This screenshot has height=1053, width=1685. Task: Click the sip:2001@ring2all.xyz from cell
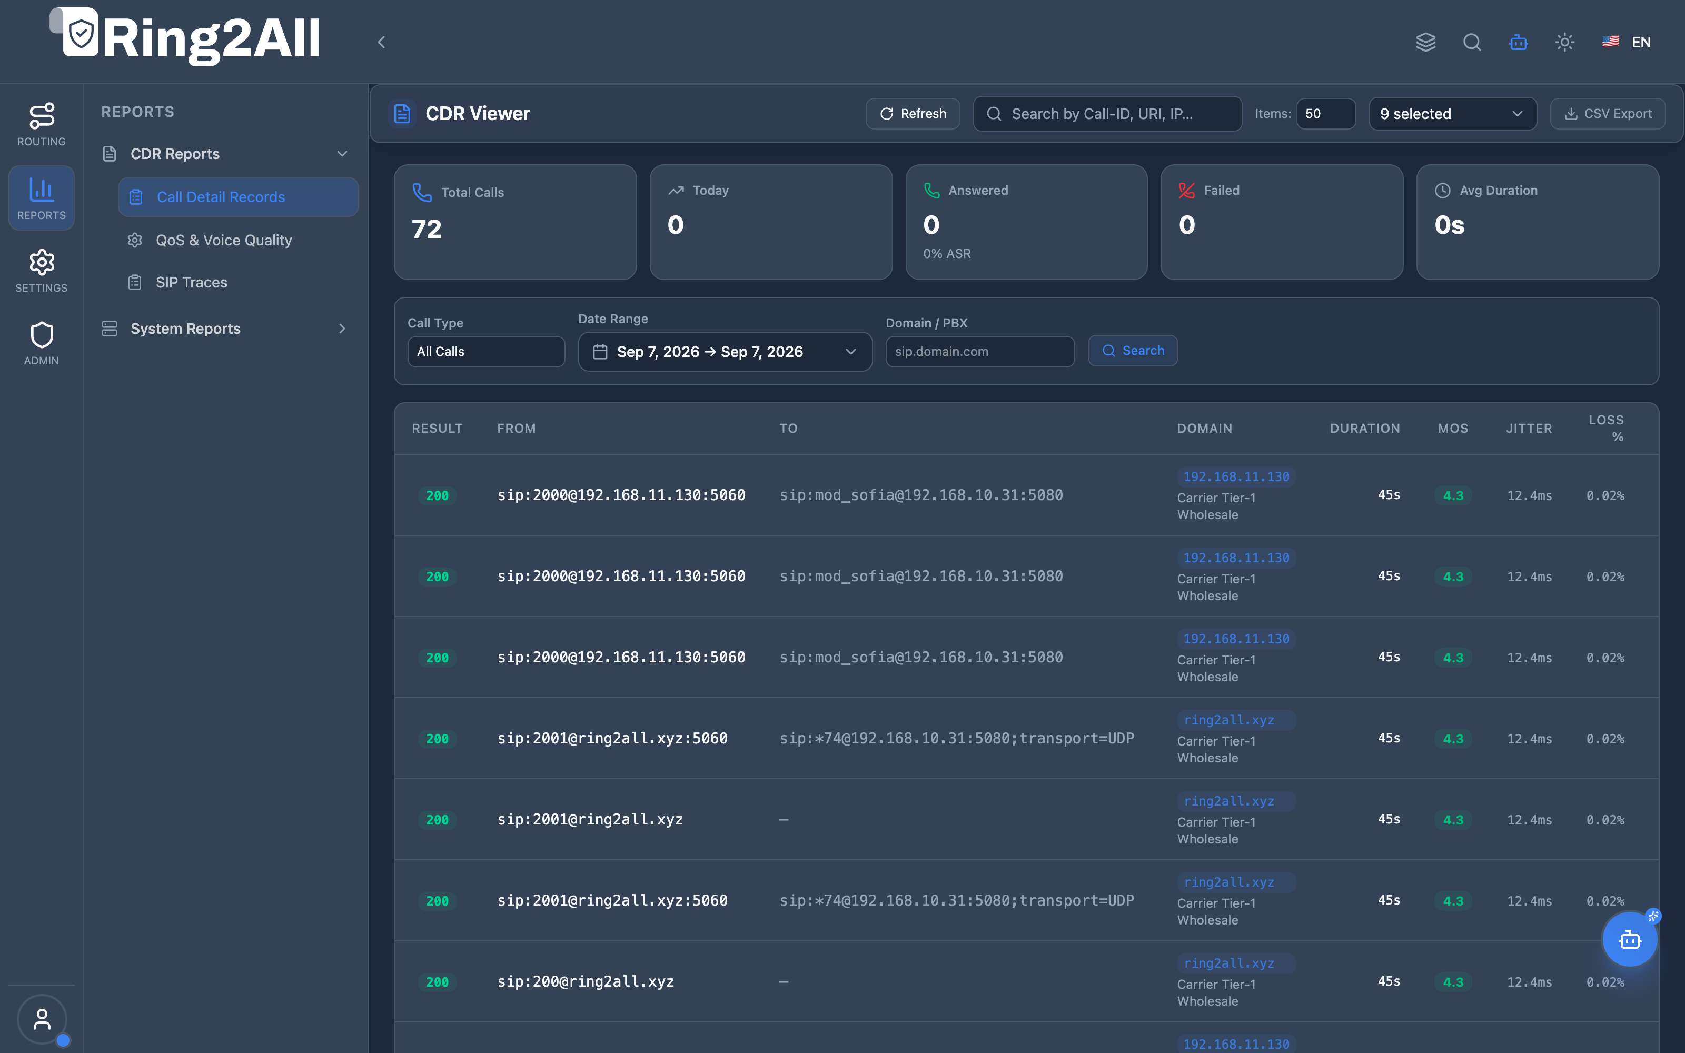pyautogui.click(x=590, y=819)
